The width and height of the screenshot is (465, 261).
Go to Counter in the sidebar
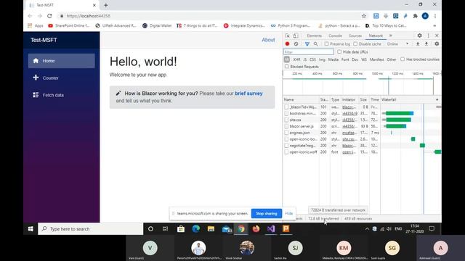(61, 78)
